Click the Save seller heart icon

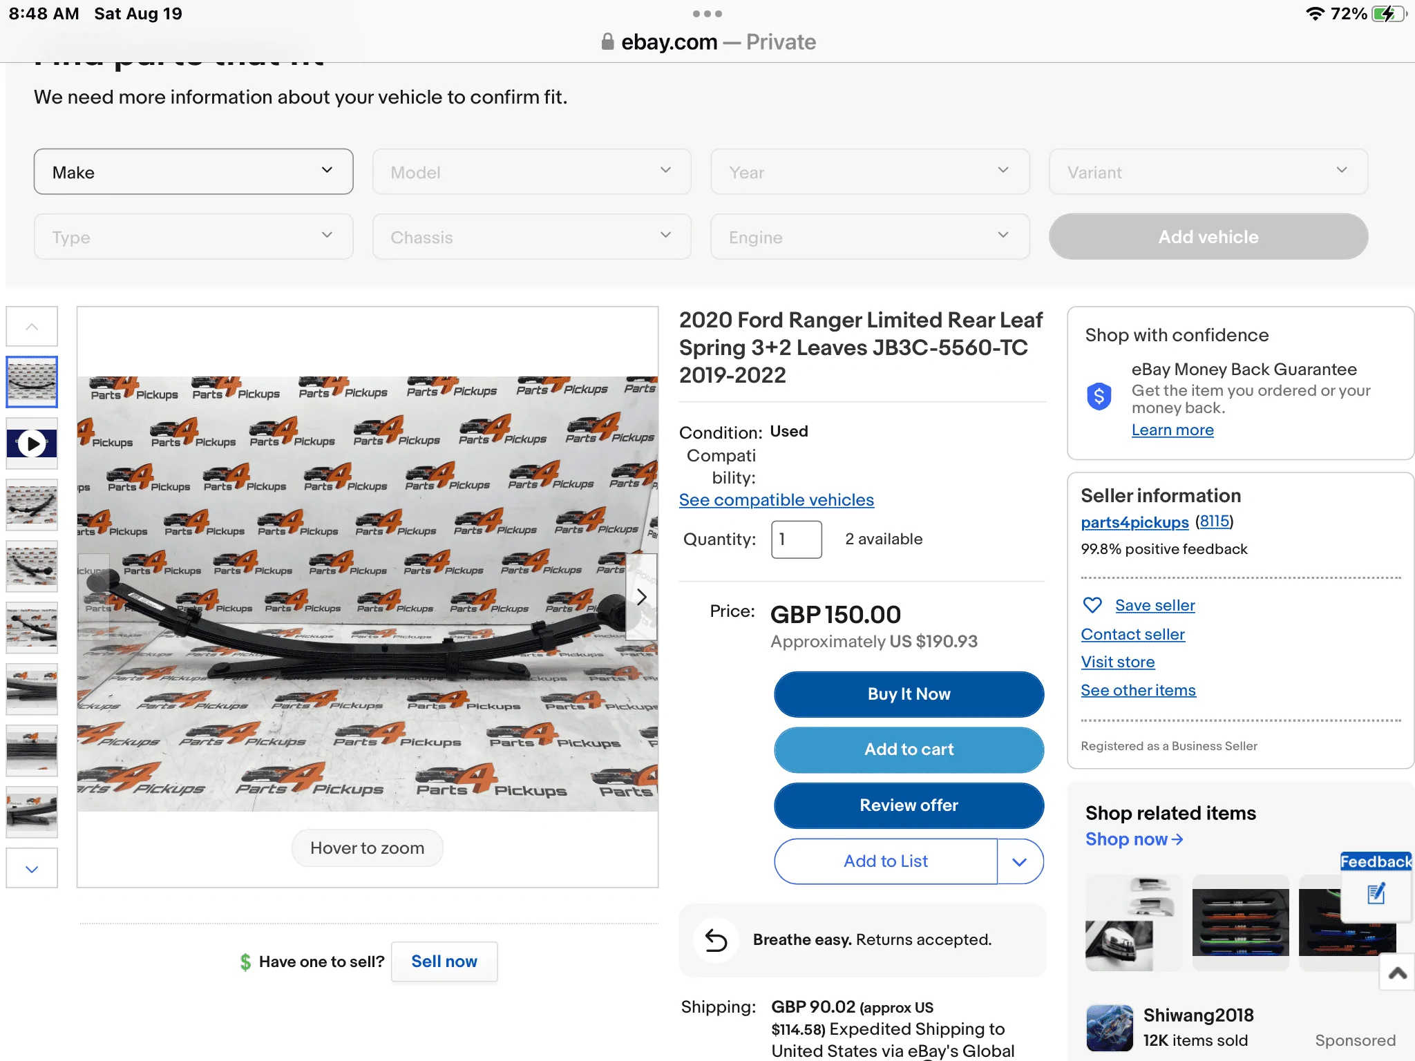(1092, 605)
